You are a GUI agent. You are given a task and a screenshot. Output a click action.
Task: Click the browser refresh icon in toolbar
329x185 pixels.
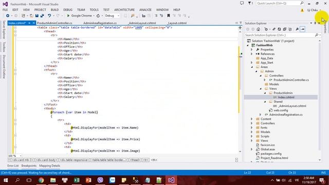[x=98, y=16]
